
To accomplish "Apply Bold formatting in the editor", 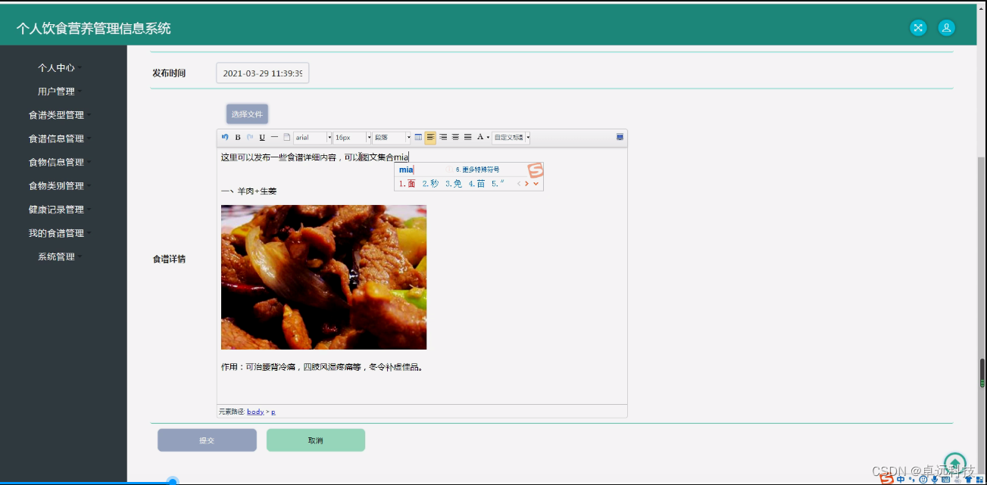I will pyautogui.click(x=237, y=137).
